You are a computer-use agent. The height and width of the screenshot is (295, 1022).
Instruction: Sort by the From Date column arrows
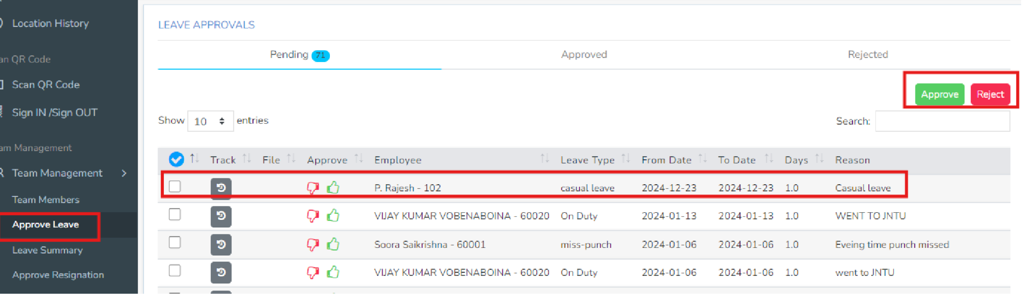click(x=703, y=159)
